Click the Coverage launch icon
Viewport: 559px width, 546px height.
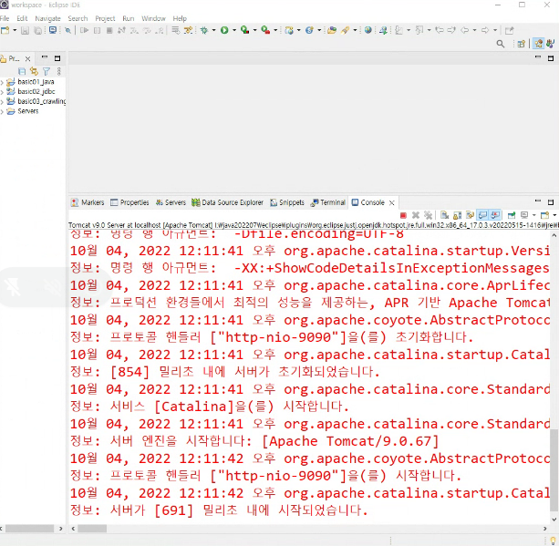click(244, 30)
